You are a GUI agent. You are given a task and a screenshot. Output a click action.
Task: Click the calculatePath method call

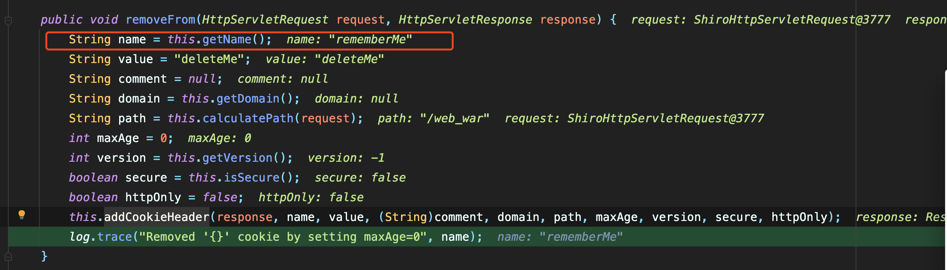coord(248,118)
